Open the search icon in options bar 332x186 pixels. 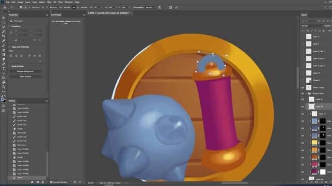click(325, 7)
